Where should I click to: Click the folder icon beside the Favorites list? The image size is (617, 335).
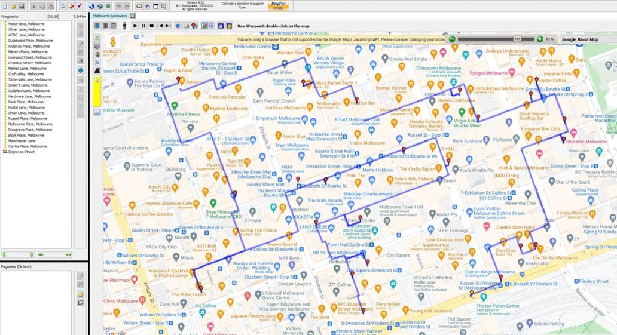[80, 294]
